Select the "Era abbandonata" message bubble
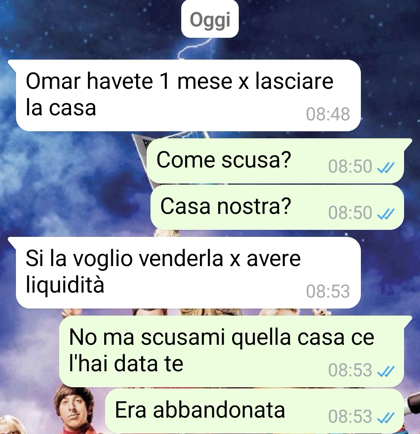Image resolution: width=420 pixels, height=434 pixels. 254,411
